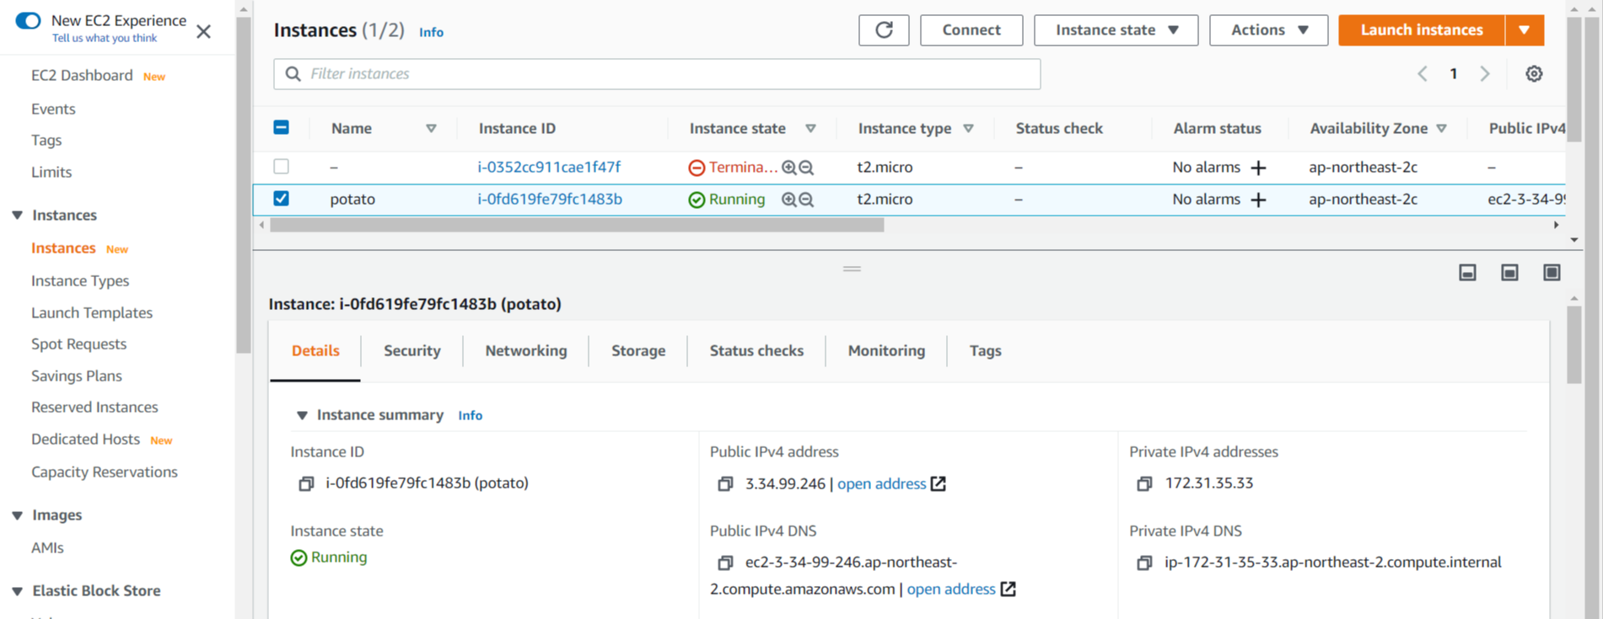Collapse Instances section in sidebar
This screenshot has width=1603, height=619.
tap(17, 216)
